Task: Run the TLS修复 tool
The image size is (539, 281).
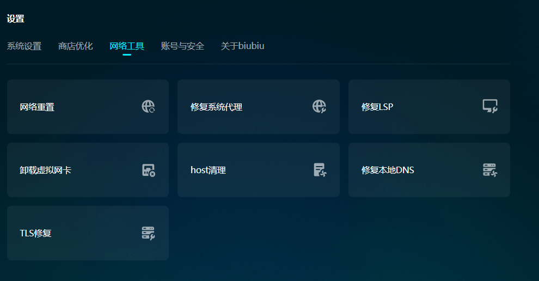Action: pos(88,233)
